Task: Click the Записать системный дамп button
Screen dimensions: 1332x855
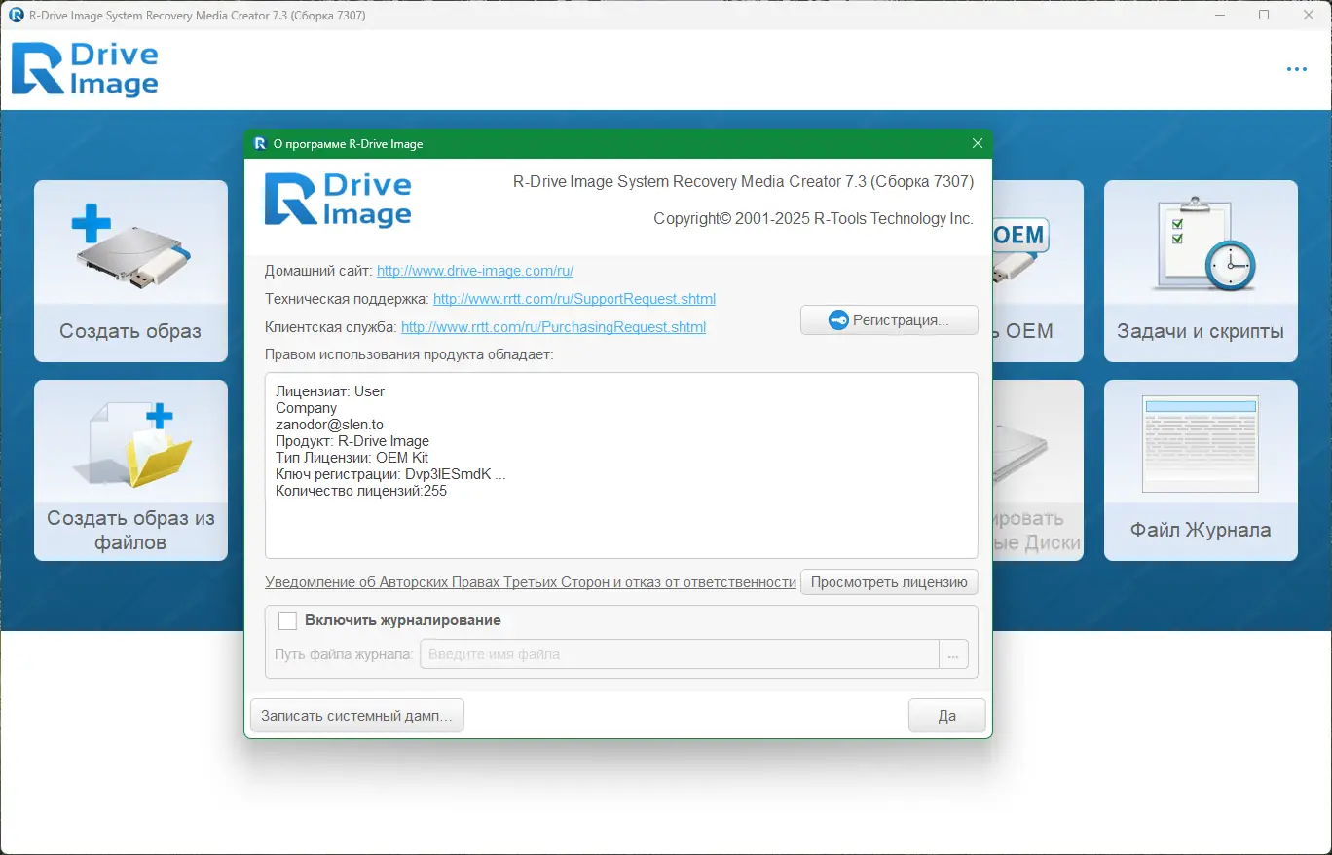Action: point(357,716)
